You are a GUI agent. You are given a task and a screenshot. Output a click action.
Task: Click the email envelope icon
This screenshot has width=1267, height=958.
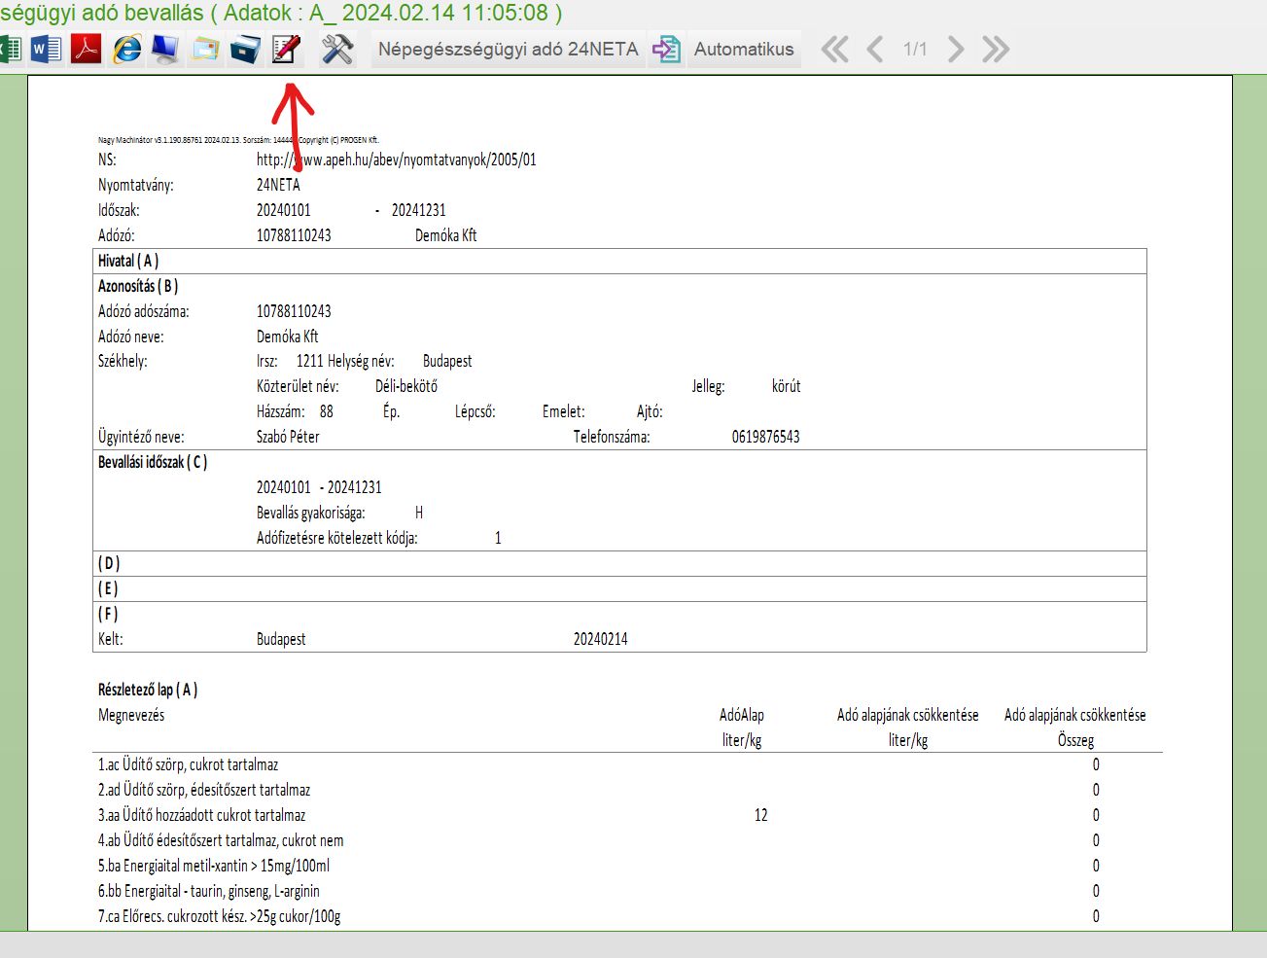click(205, 49)
